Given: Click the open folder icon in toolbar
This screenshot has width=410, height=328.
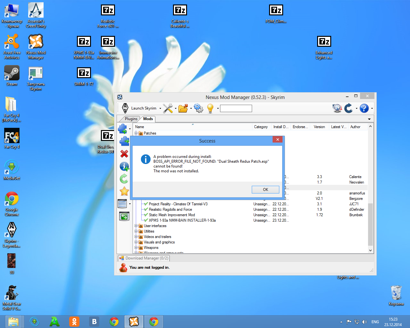Looking at the screenshot, I should 183,108.
